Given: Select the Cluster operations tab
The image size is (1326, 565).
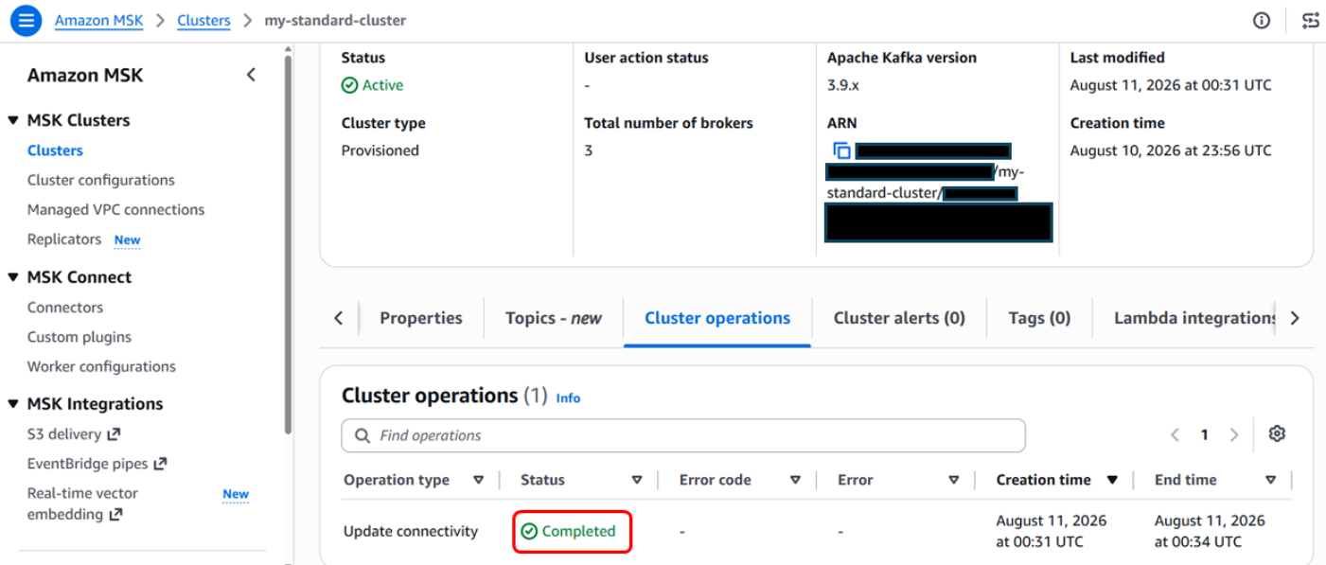Looking at the screenshot, I should [x=717, y=318].
